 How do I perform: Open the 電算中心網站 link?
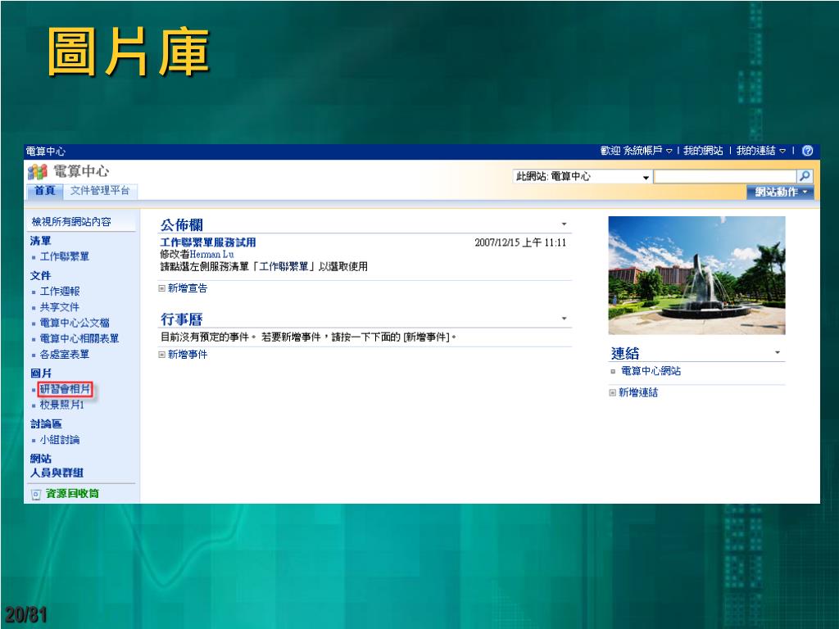pos(651,371)
